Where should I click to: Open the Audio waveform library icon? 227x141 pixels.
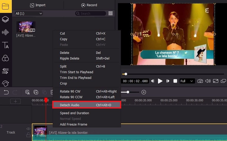tap(5, 32)
